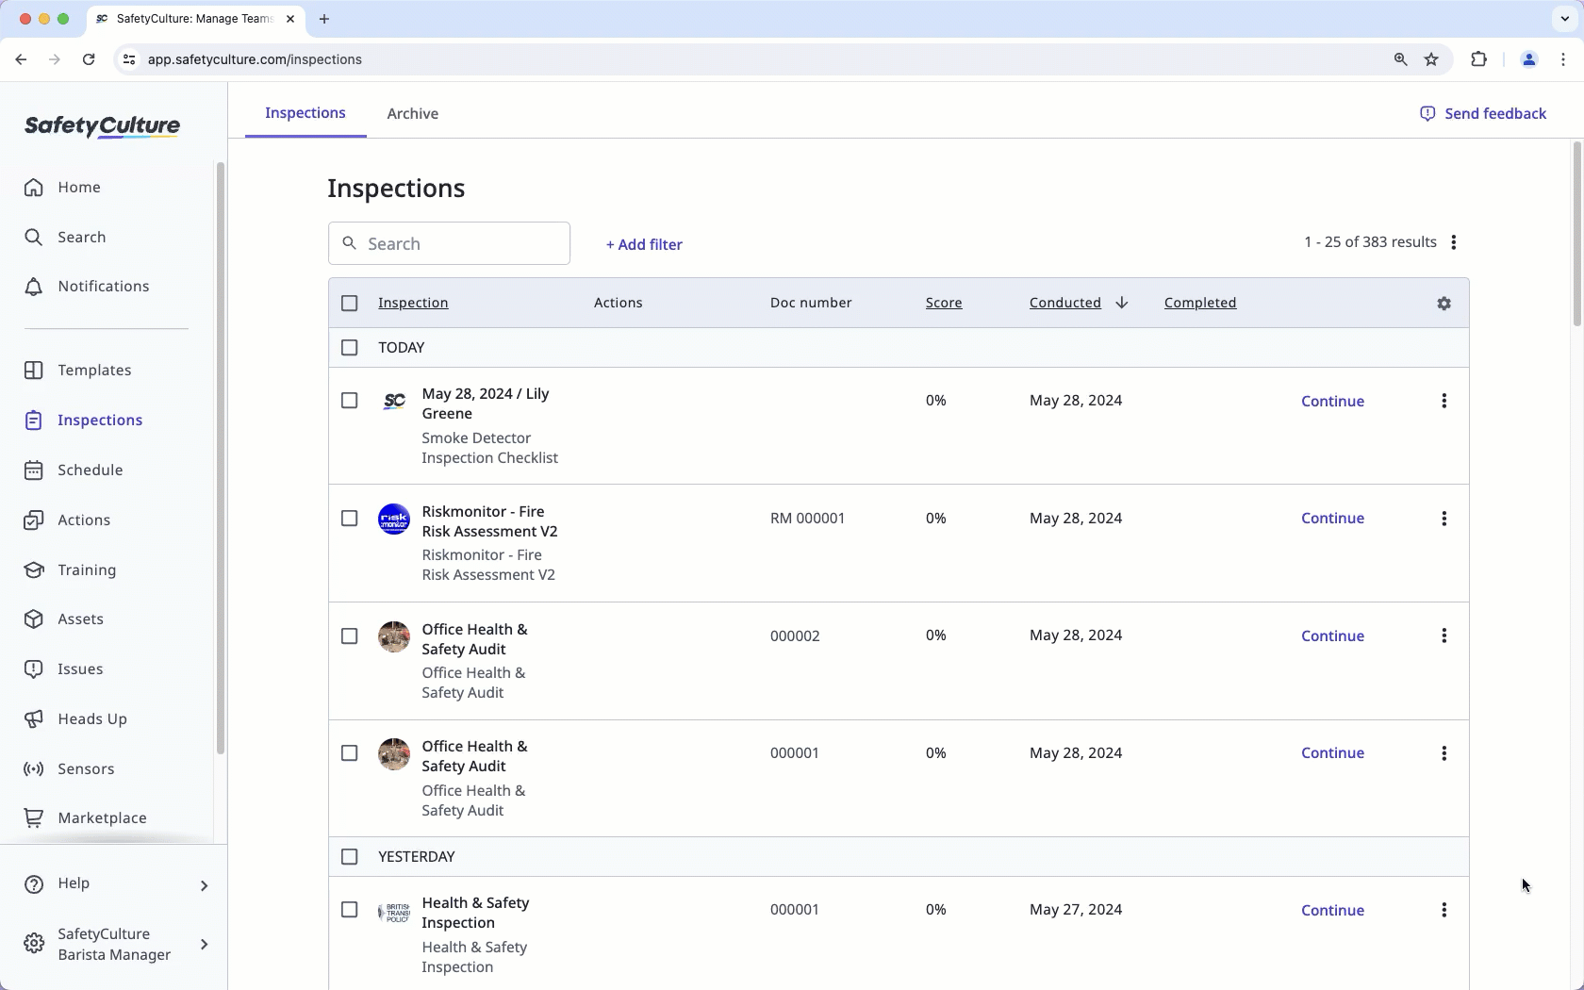Open Notifications bell in sidebar
Screen dimensions: 1584x990
(87, 286)
